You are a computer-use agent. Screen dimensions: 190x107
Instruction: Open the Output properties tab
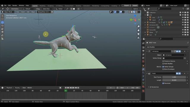[143, 51]
